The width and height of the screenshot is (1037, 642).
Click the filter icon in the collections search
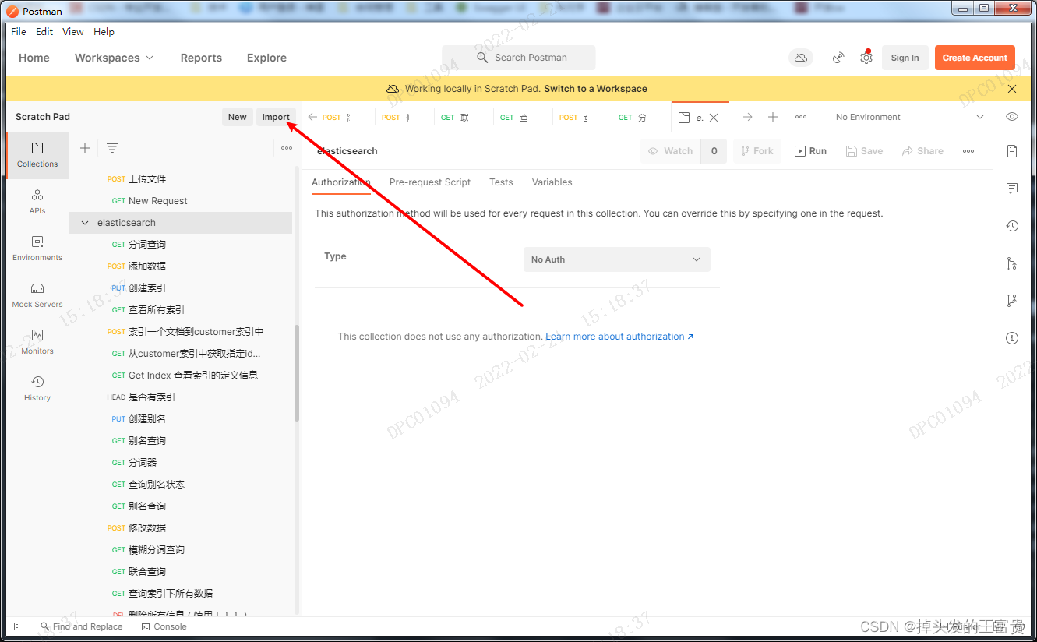(112, 148)
